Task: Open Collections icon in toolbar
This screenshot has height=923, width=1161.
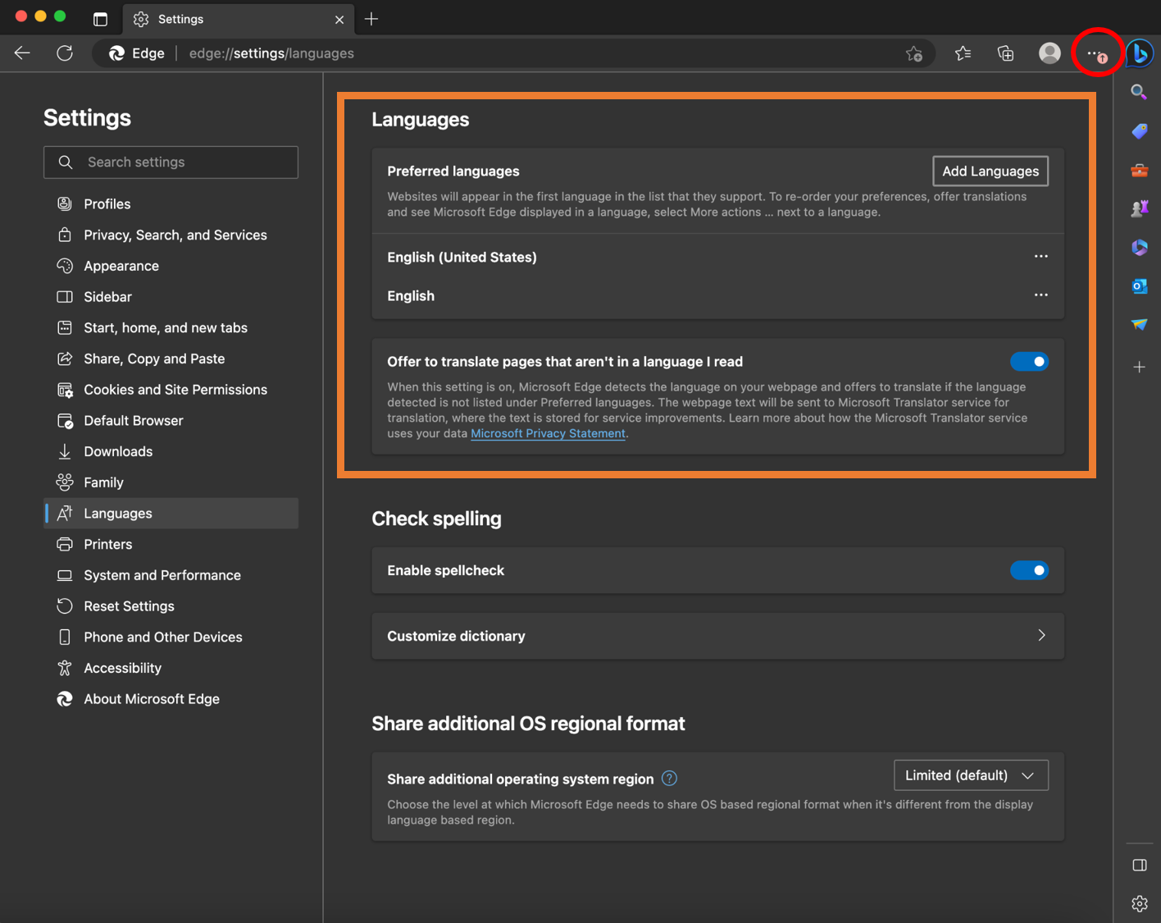Action: [x=1006, y=53]
